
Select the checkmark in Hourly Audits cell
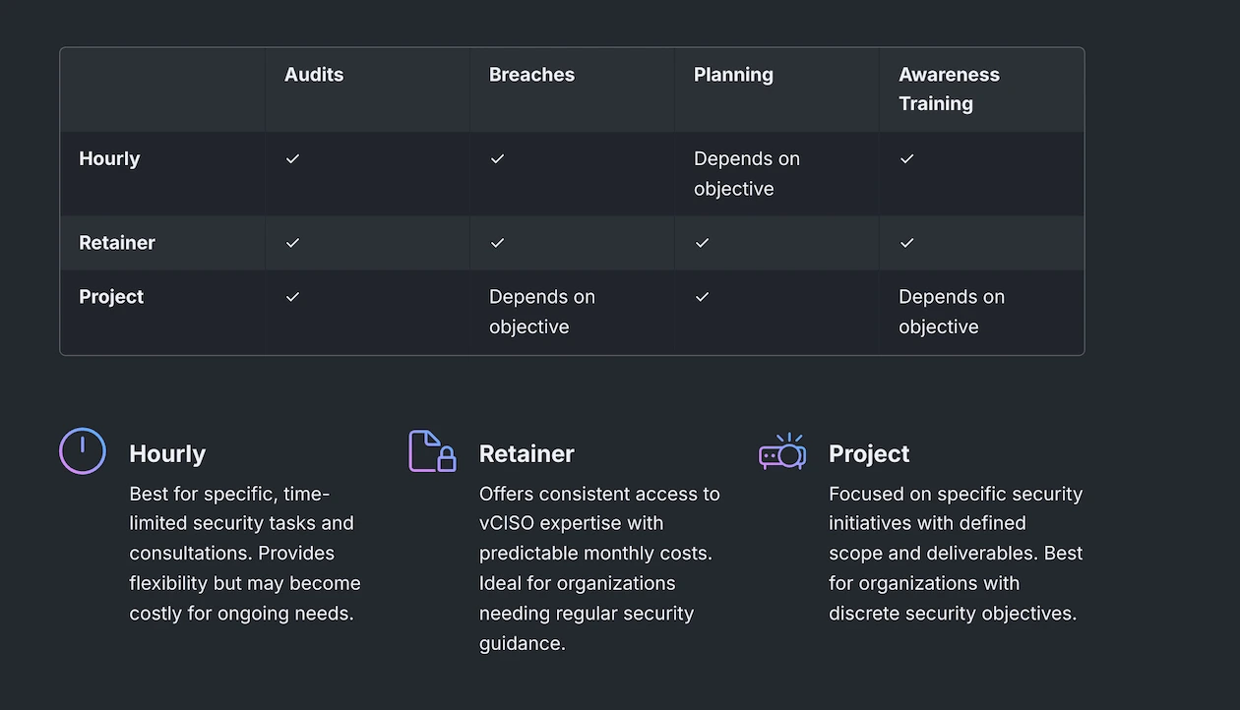(x=292, y=158)
